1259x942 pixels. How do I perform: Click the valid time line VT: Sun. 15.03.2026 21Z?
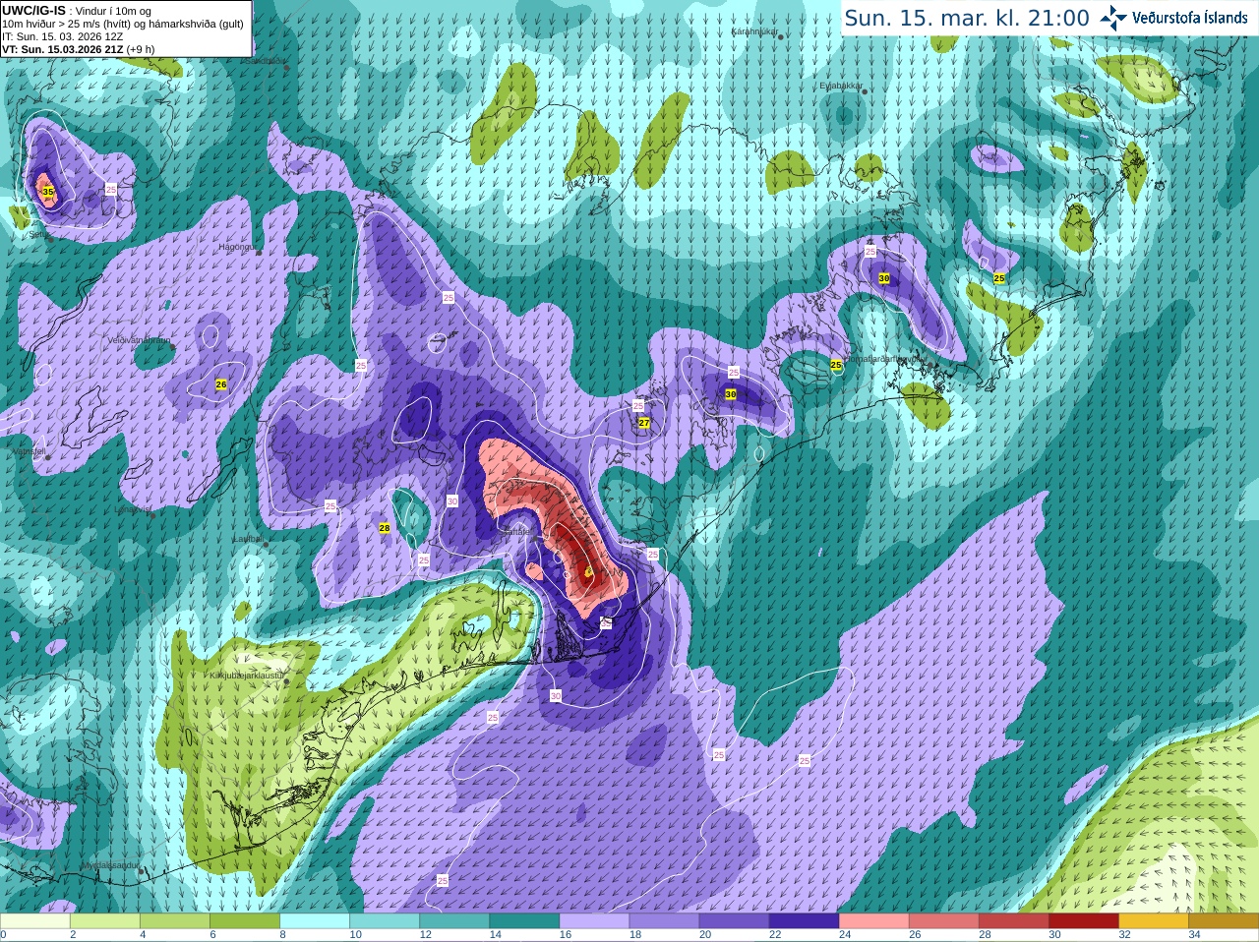point(78,49)
